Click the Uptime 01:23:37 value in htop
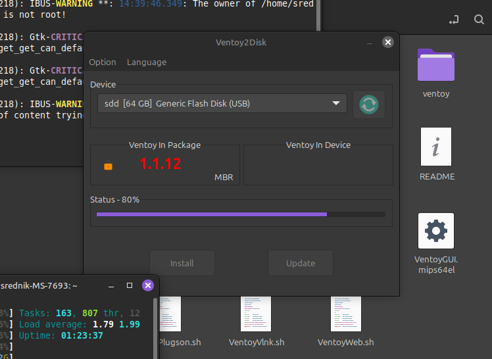The image size is (492, 359). point(82,335)
